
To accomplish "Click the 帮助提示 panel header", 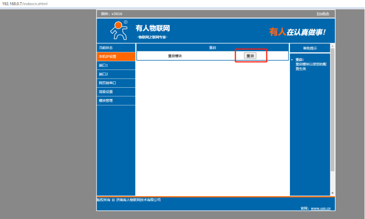I will click(x=310, y=48).
